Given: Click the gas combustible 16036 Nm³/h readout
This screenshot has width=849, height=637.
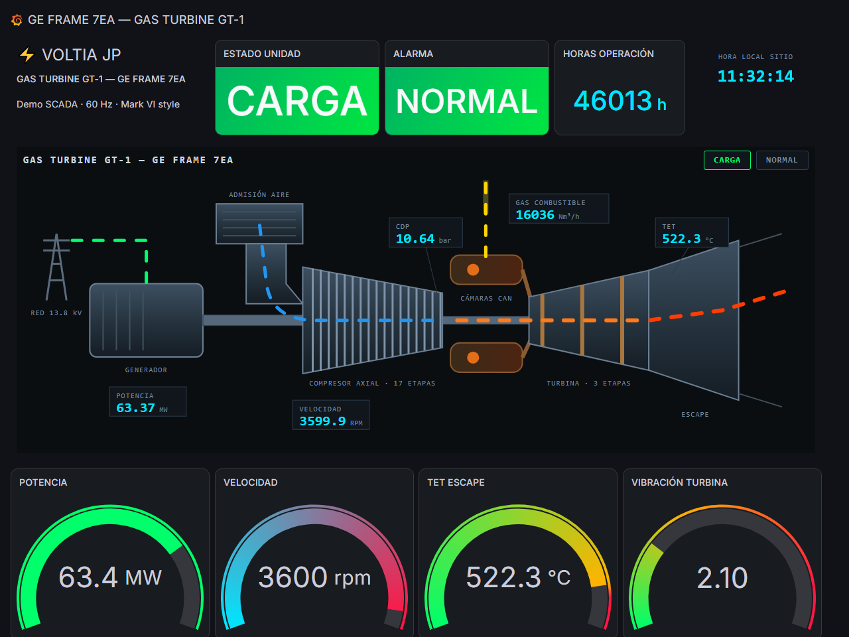Looking at the screenshot, I should (558, 209).
